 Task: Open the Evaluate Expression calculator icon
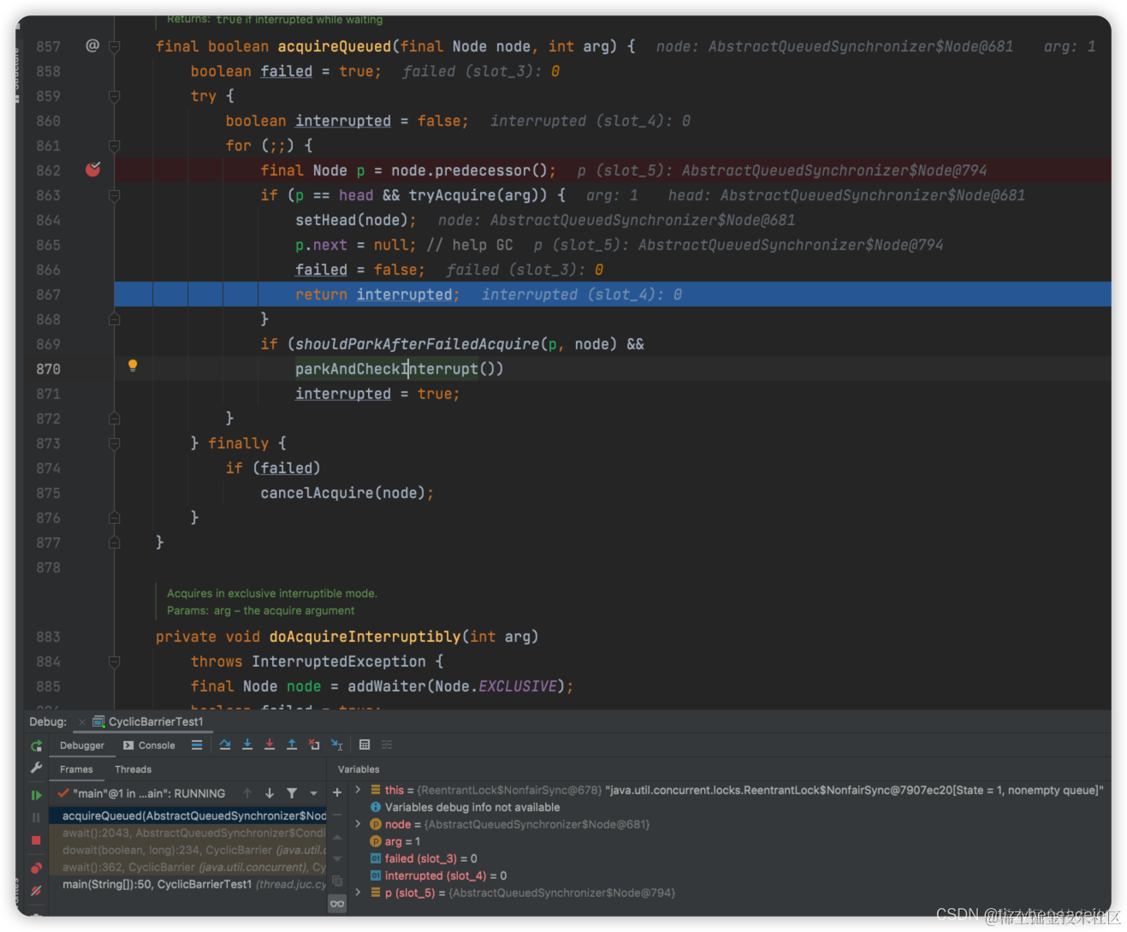tap(365, 745)
